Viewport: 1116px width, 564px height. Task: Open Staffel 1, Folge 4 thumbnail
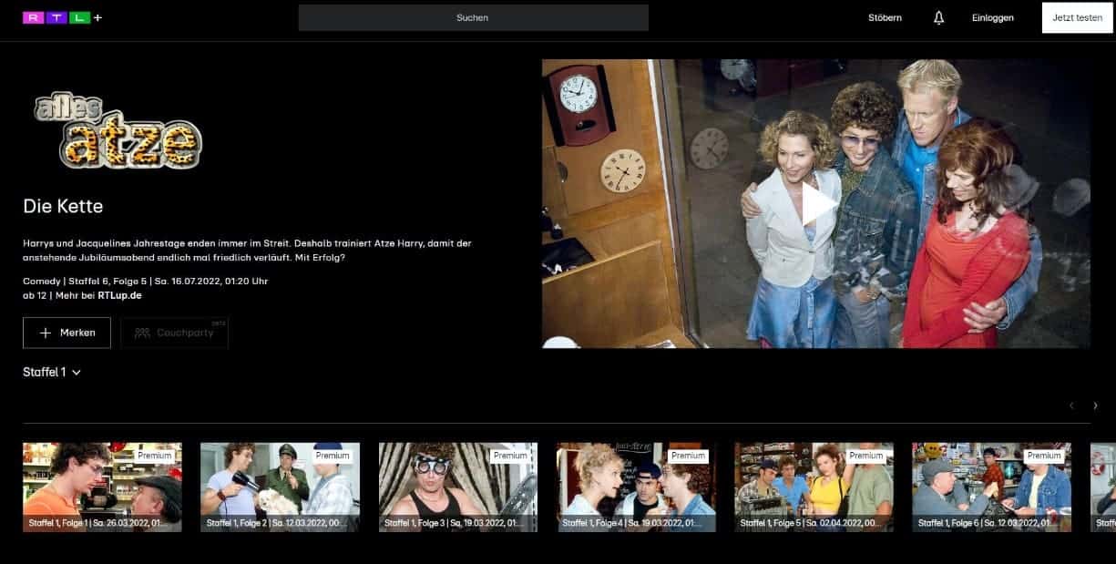(x=636, y=487)
